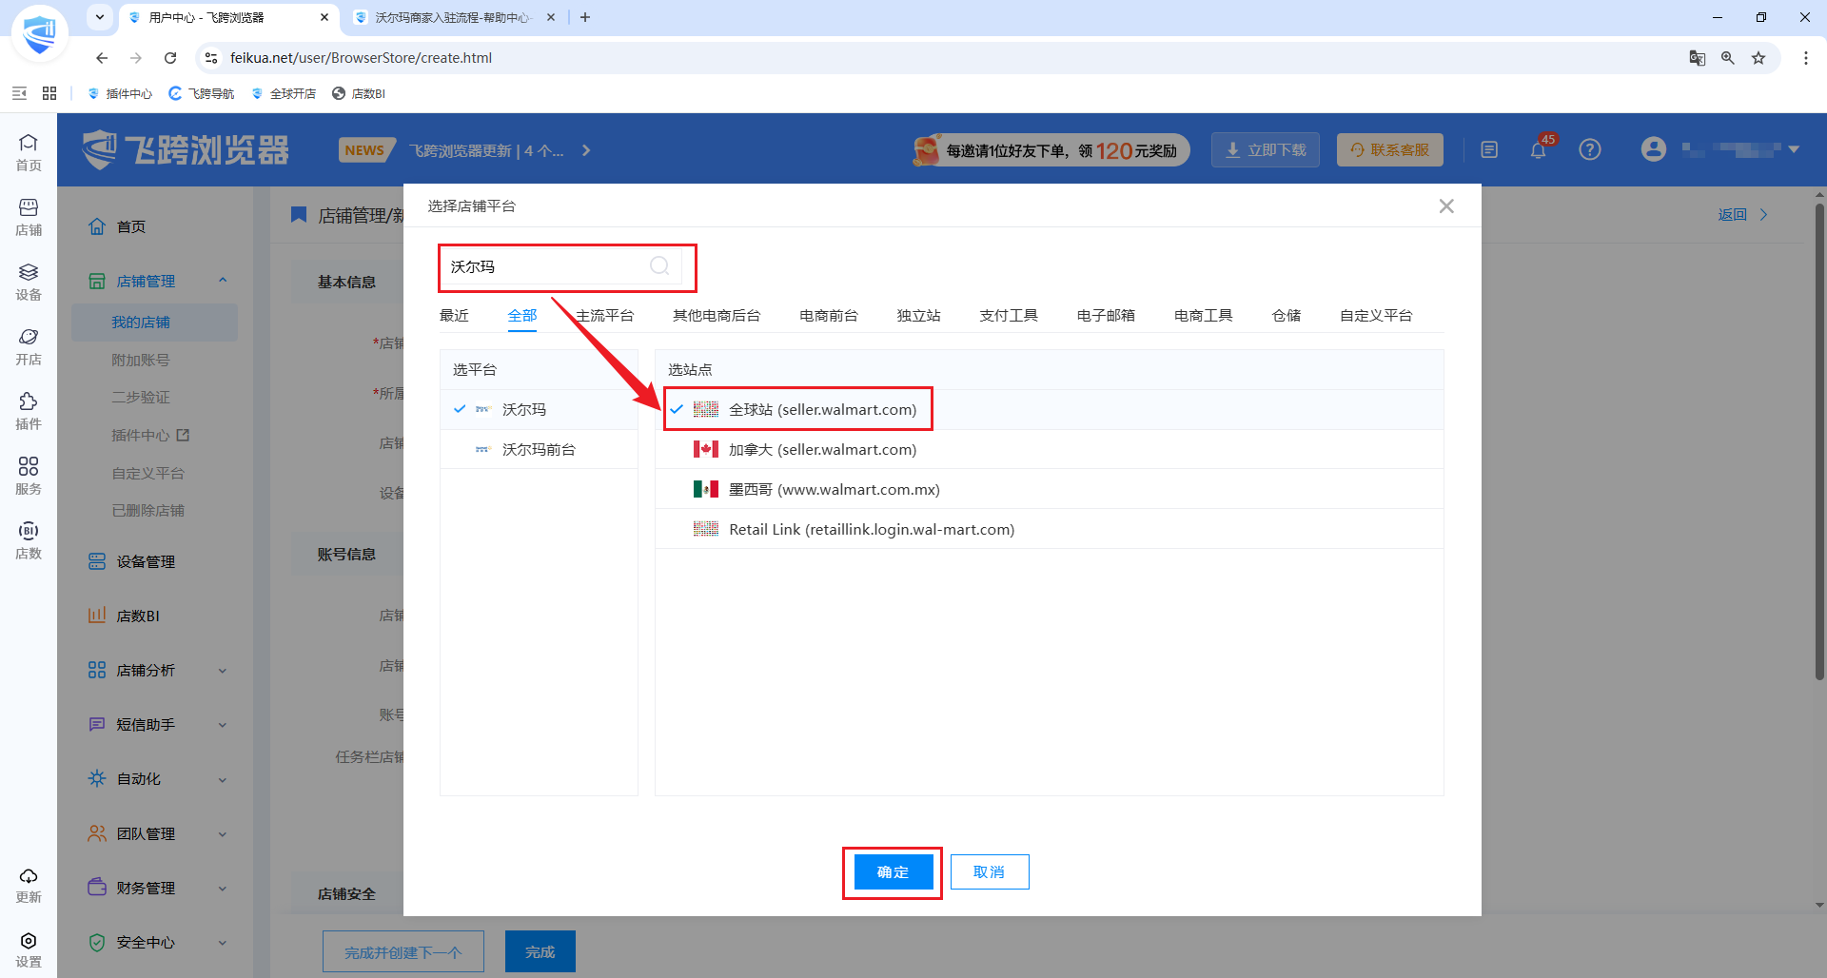The height and width of the screenshot is (978, 1827).
Task: Open the 全球开店 bookmark
Action: (284, 93)
